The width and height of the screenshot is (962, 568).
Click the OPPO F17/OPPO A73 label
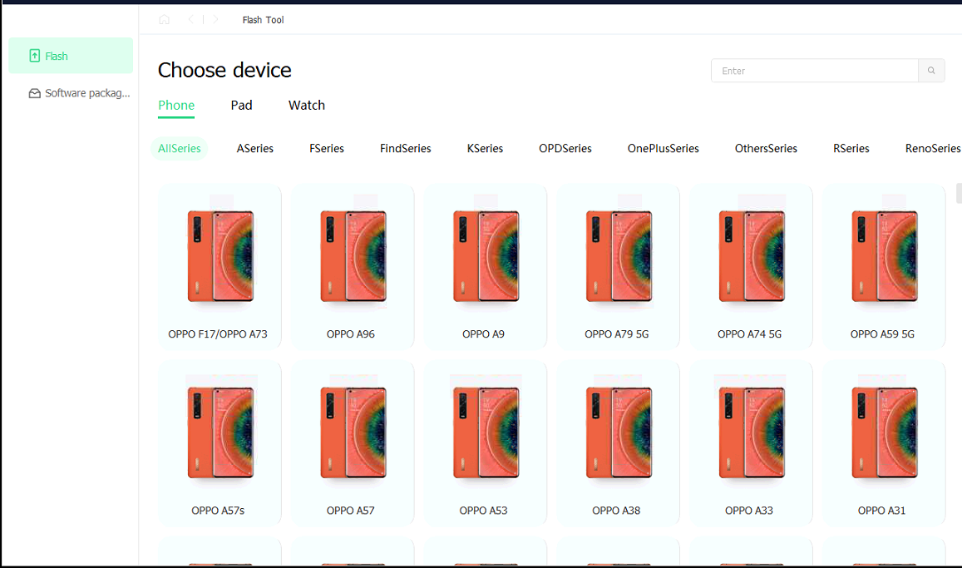click(218, 334)
